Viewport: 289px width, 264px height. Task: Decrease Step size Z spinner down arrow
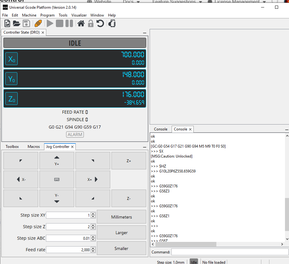[x=93, y=228]
